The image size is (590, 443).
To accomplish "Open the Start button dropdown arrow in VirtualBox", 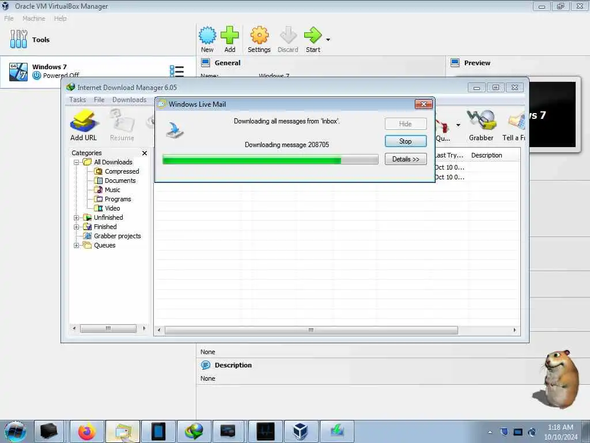I will click(328, 40).
